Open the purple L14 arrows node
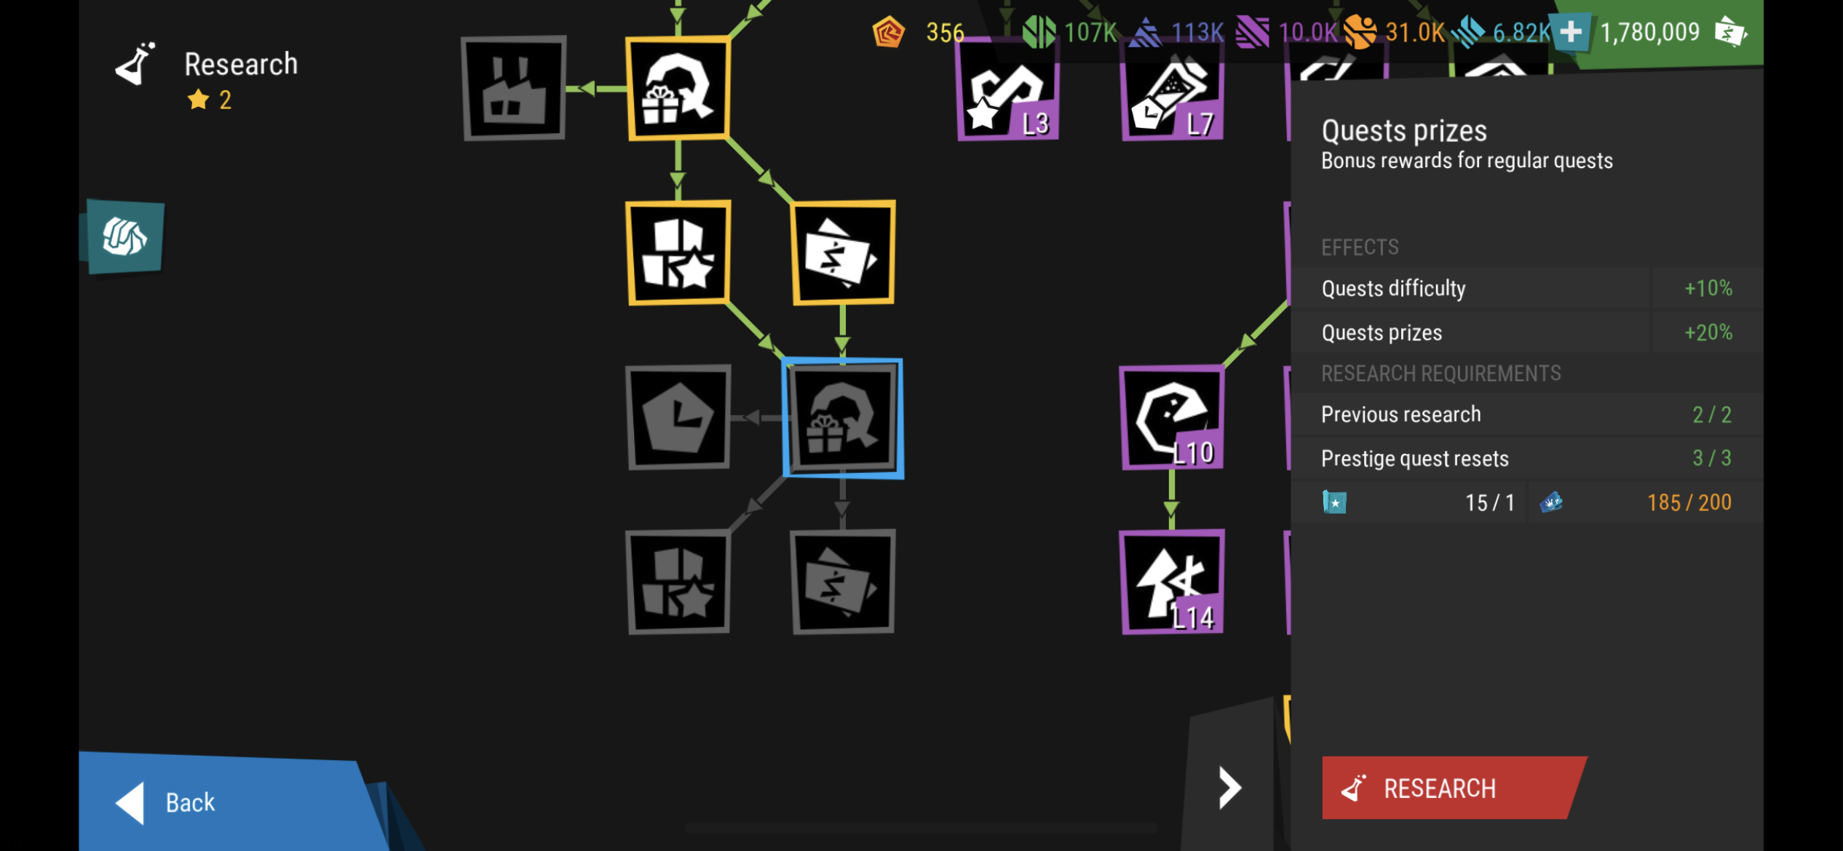Screen dimensions: 1843x851 pos(1172,582)
